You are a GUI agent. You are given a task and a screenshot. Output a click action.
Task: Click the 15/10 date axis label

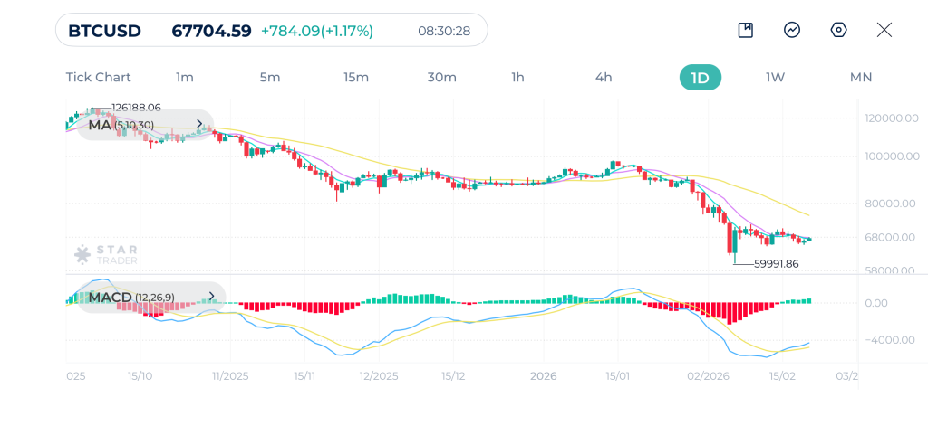(x=140, y=376)
